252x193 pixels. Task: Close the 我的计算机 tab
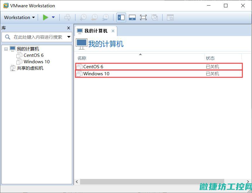(113, 31)
